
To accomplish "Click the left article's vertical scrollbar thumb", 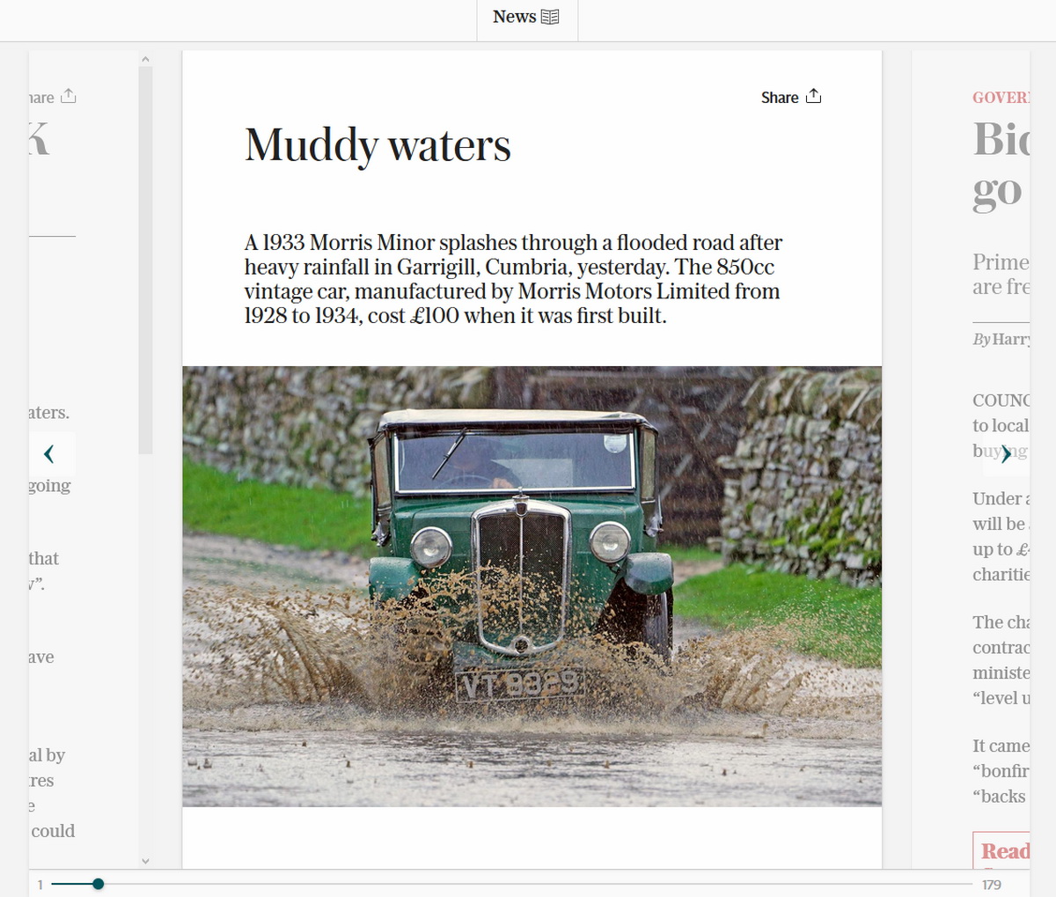I will click(x=145, y=261).
